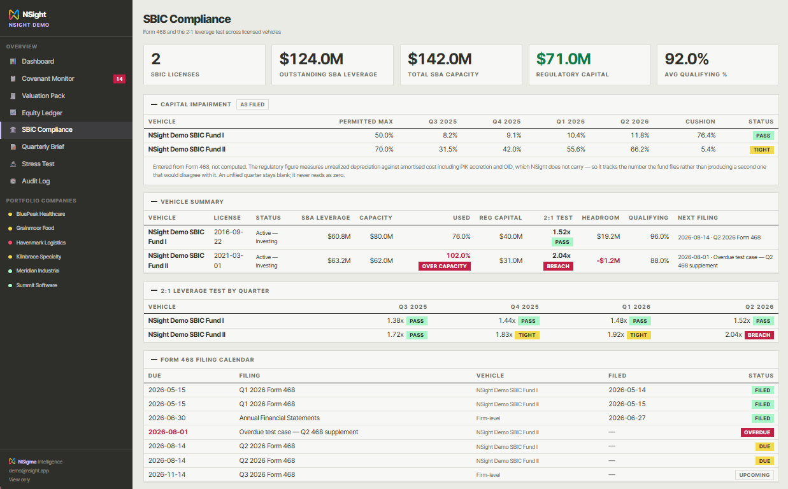Click the 2026-08-14 - Q2 2026 Form 468 next filing
This screenshot has height=489, width=788.
point(719,237)
